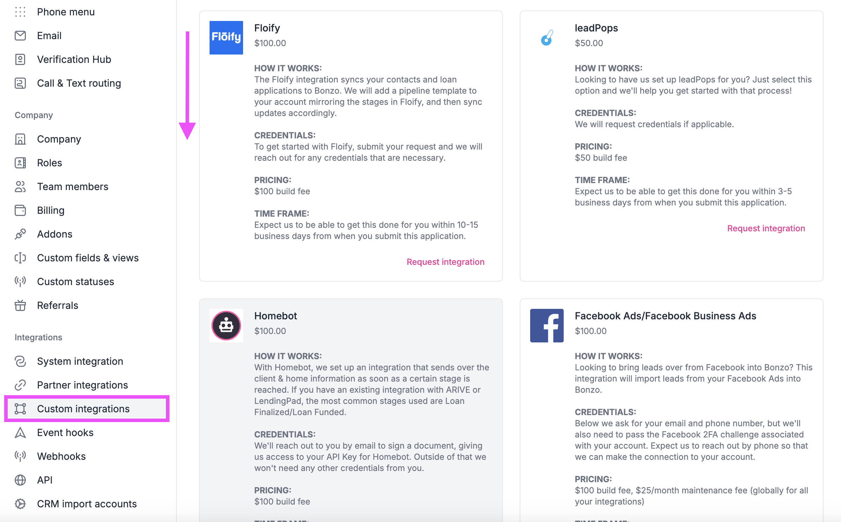Open Custom fields & views
The width and height of the screenshot is (841, 522).
pyautogui.click(x=88, y=258)
